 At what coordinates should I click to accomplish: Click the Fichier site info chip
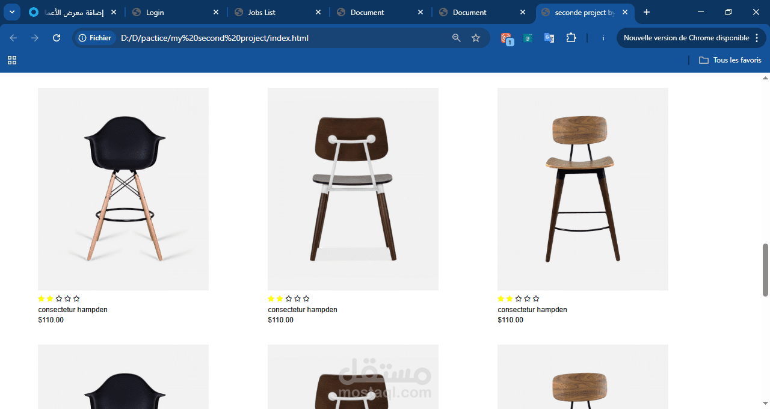coord(95,38)
